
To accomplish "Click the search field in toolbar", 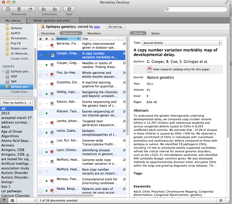I will click(196, 9).
